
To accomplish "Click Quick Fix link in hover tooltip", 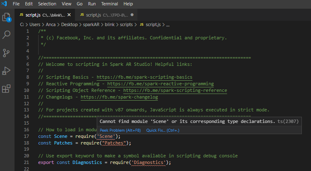I will [163, 130].
